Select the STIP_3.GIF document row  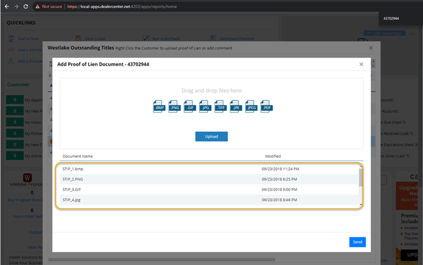(209, 189)
